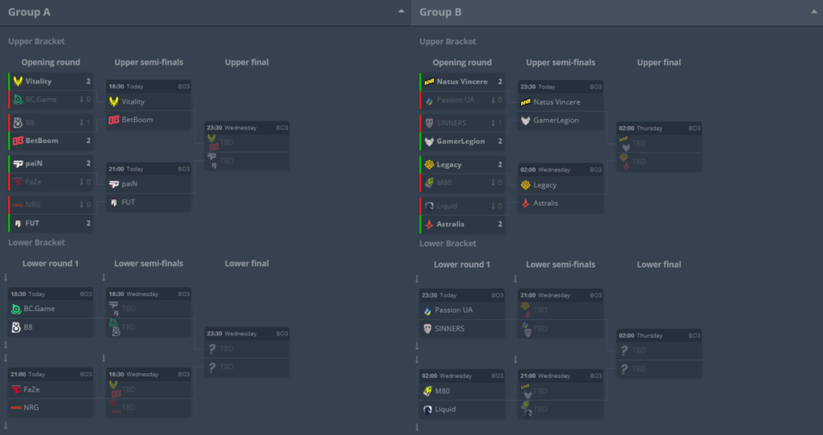Click BetBoom logo in upper semi-finals
Image resolution: width=823 pixels, height=435 pixels.
[x=114, y=120]
